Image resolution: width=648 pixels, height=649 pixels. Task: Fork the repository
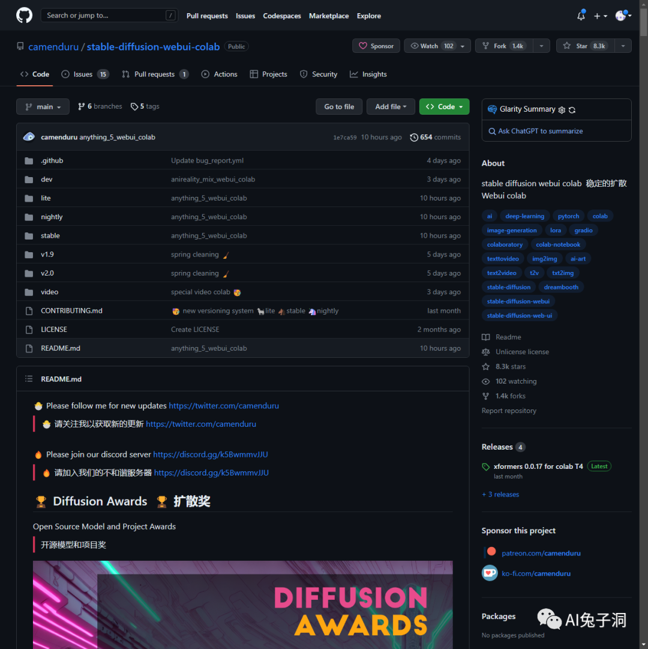(x=504, y=46)
